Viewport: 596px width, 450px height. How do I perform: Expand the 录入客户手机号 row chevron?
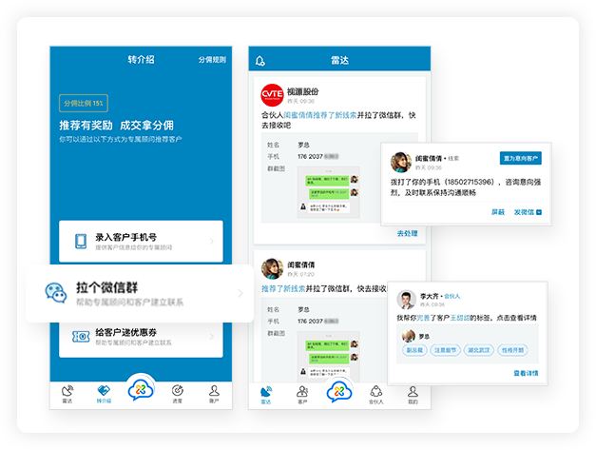click(x=212, y=242)
